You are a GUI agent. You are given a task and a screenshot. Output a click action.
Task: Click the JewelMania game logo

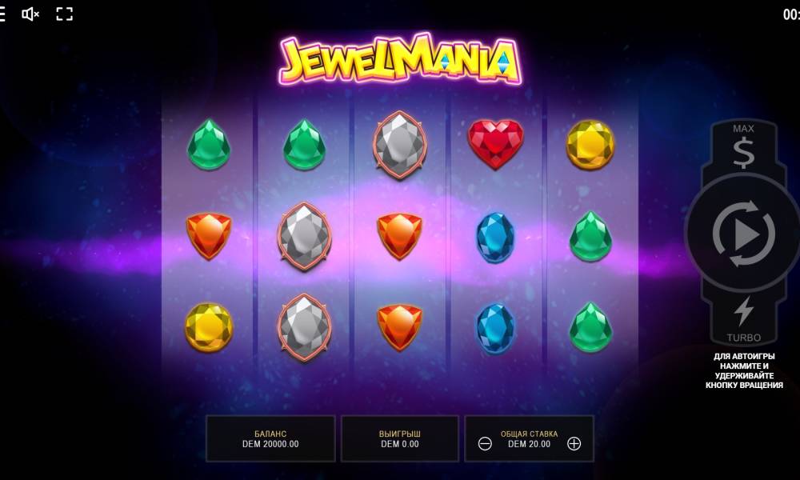pyautogui.click(x=400, y=59)
